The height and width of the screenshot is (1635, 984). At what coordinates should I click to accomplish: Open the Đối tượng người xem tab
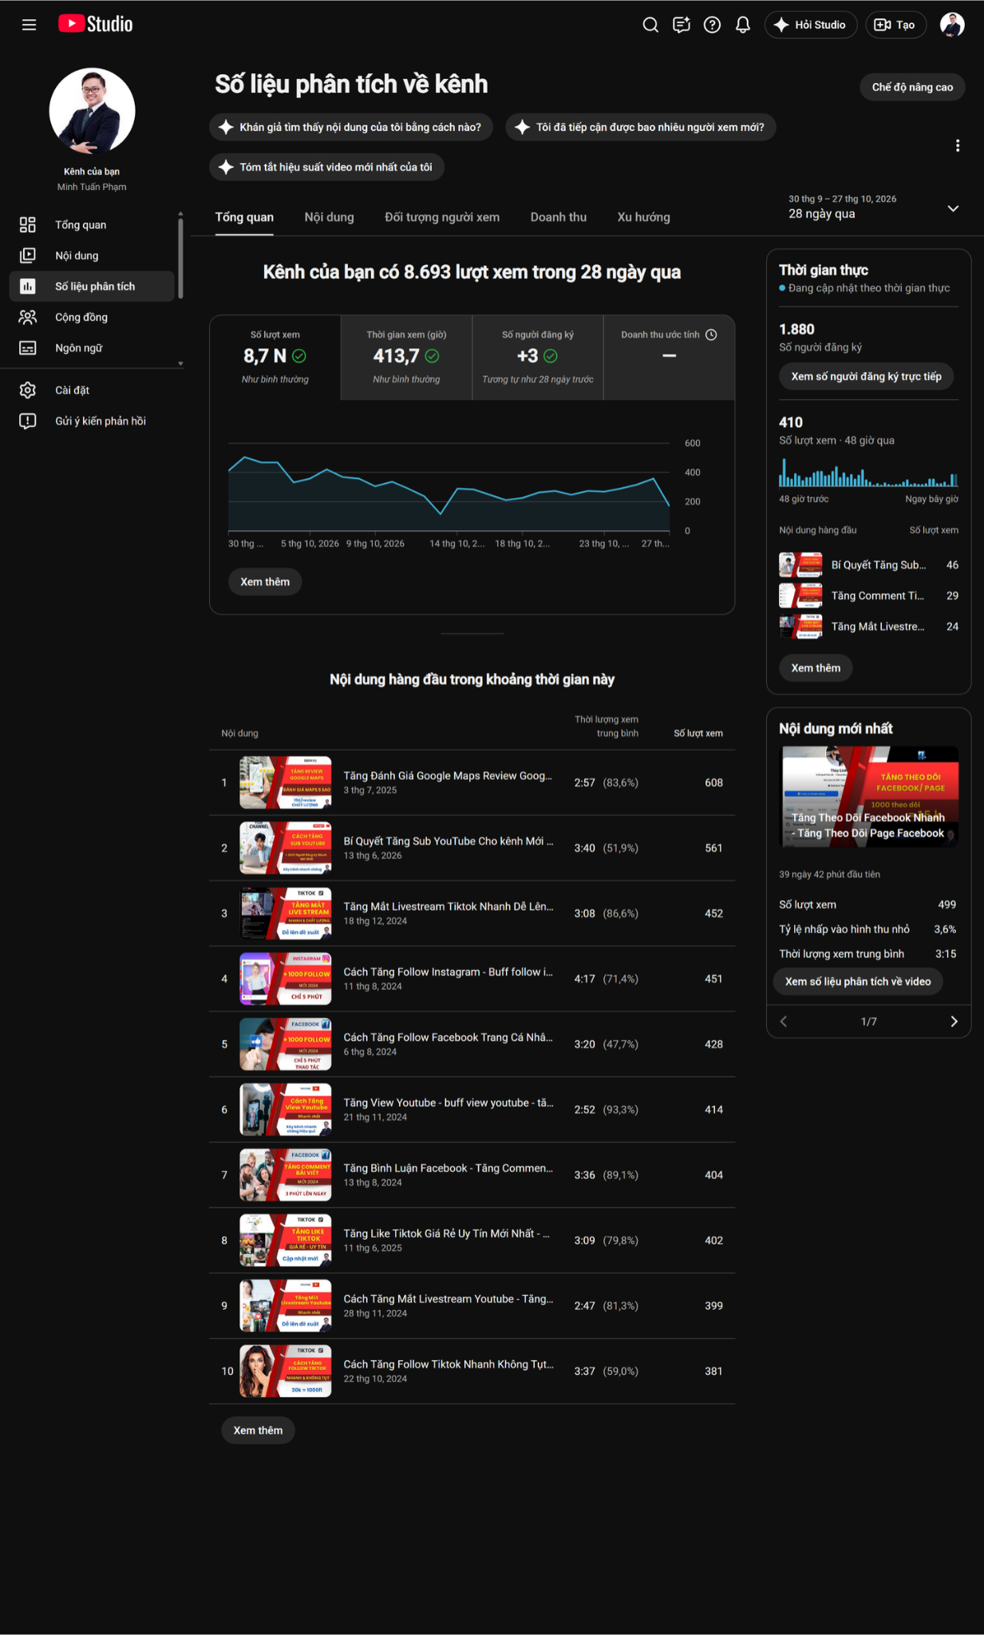click(x=442, y=217)
